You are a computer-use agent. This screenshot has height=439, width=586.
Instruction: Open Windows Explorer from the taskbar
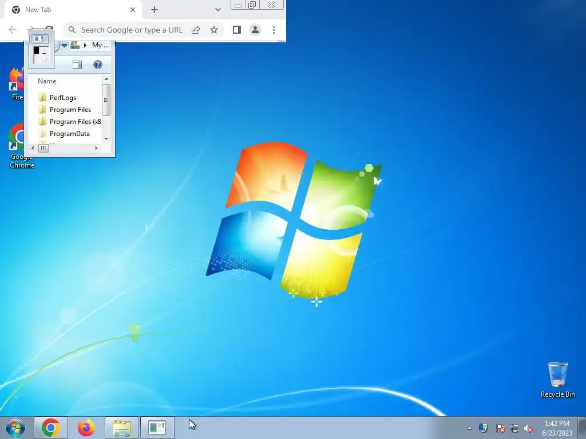pyautogui.click(x=121, y=428)
